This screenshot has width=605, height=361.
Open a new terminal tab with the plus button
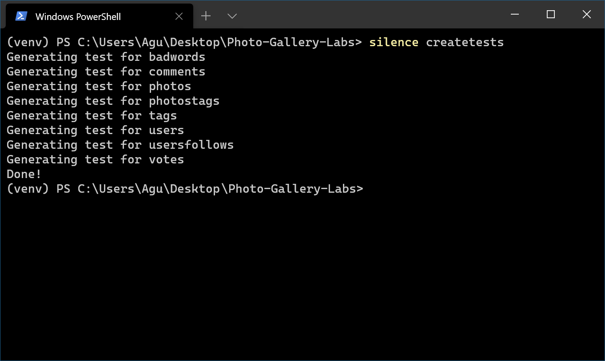pos(206,16)
